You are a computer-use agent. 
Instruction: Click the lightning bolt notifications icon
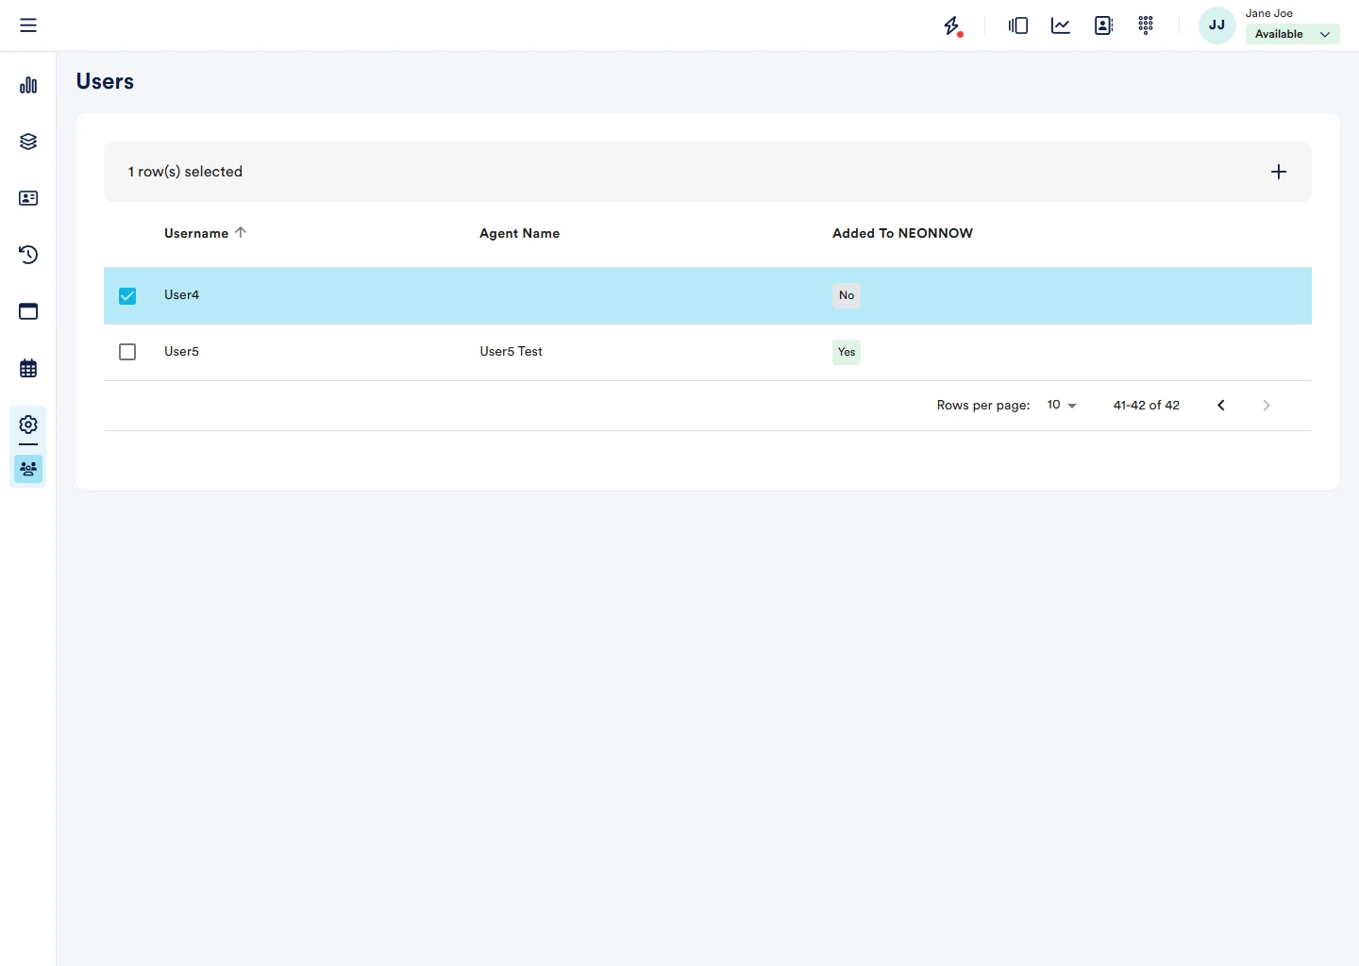click(952, 25)
